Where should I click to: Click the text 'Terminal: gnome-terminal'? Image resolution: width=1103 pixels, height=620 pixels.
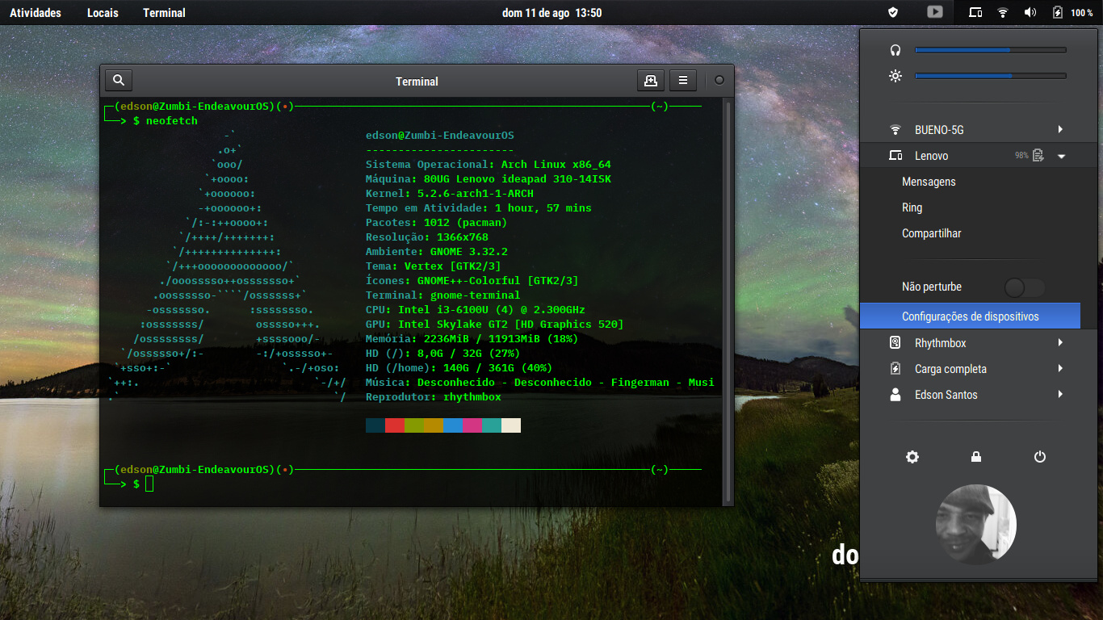443,295
